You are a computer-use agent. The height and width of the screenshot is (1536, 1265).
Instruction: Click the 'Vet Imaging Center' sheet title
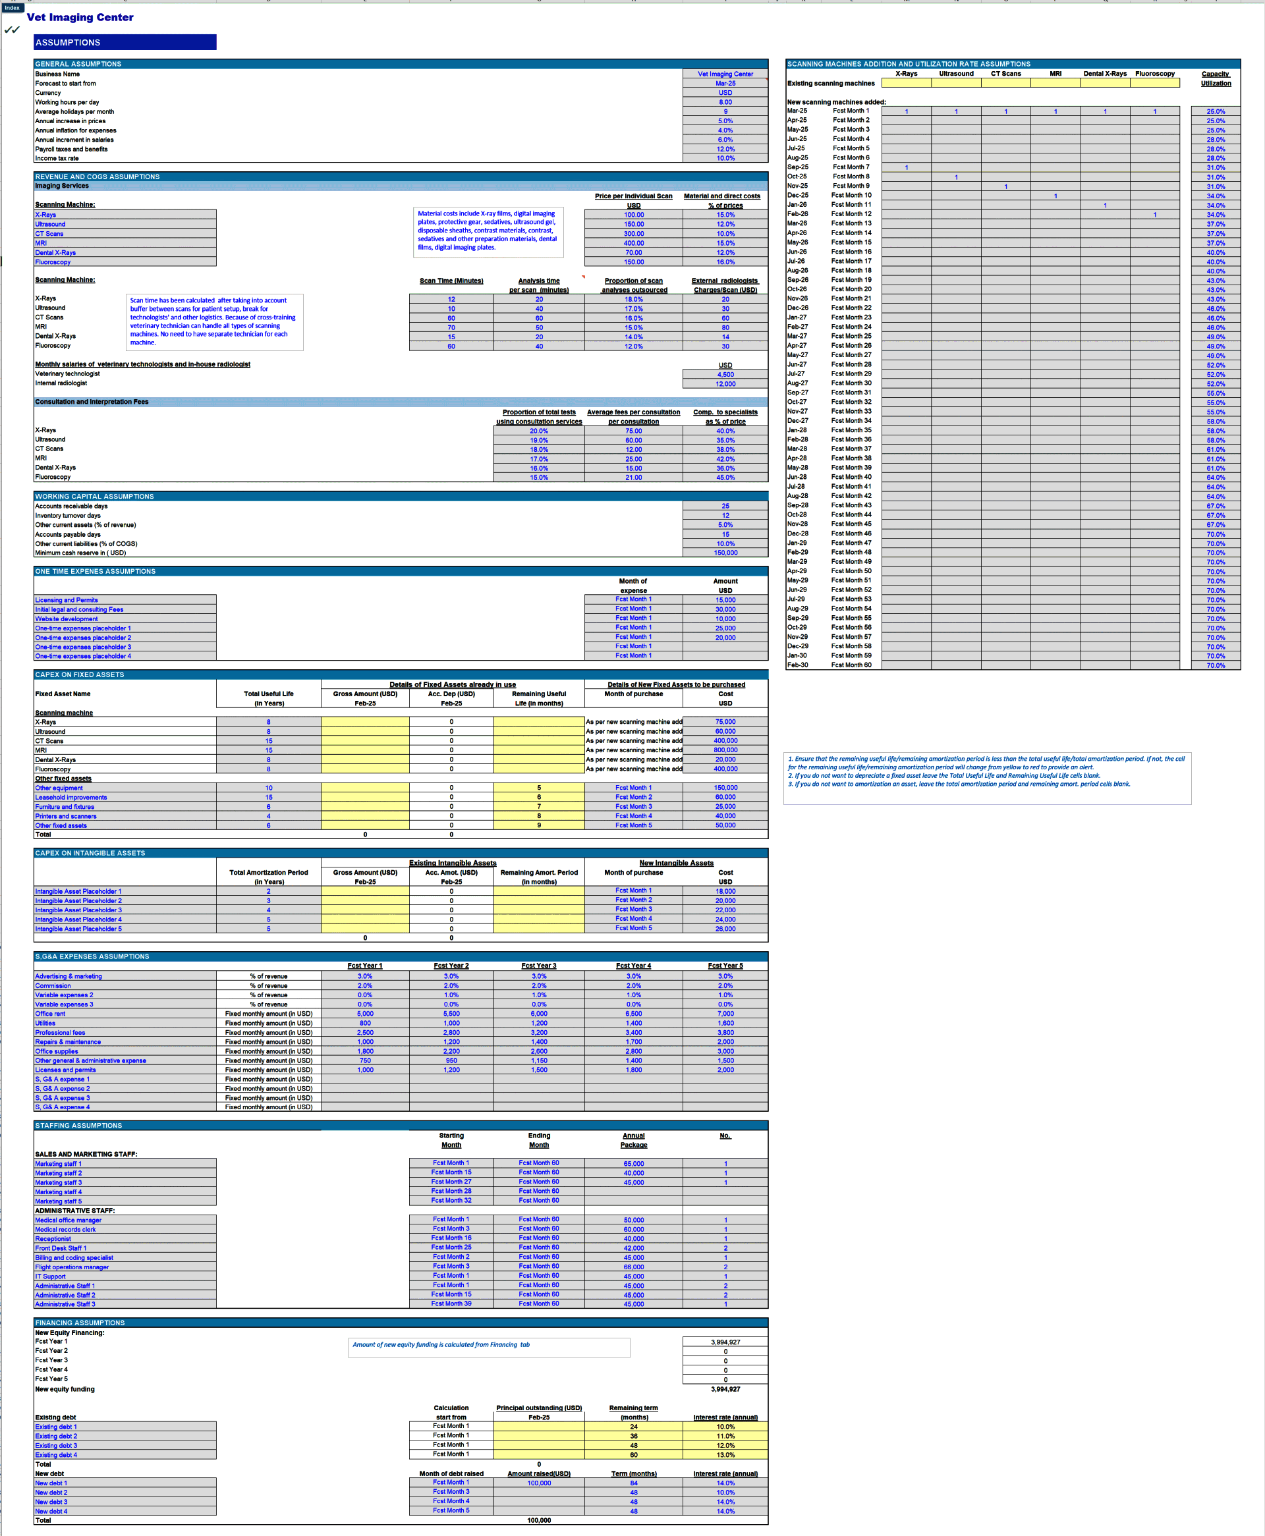[80, 18]
